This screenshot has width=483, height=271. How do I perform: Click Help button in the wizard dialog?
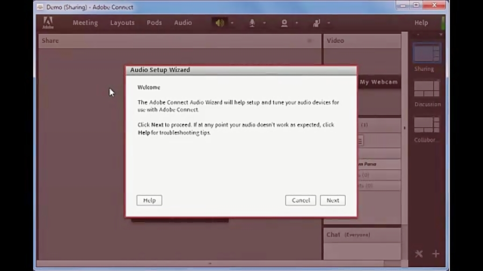pos(149,200)
